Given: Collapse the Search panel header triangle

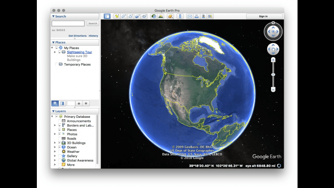Looking at the screenshot, I should 53,16.
